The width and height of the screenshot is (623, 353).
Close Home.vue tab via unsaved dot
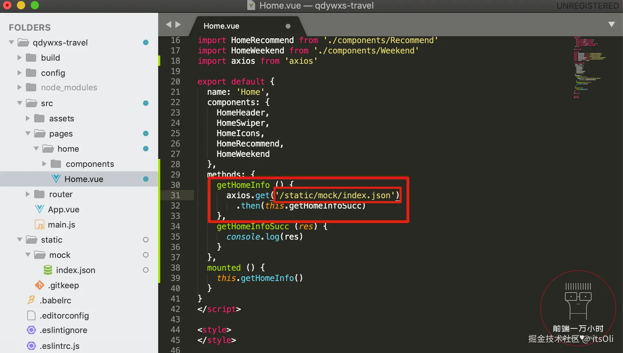(288, 26)
